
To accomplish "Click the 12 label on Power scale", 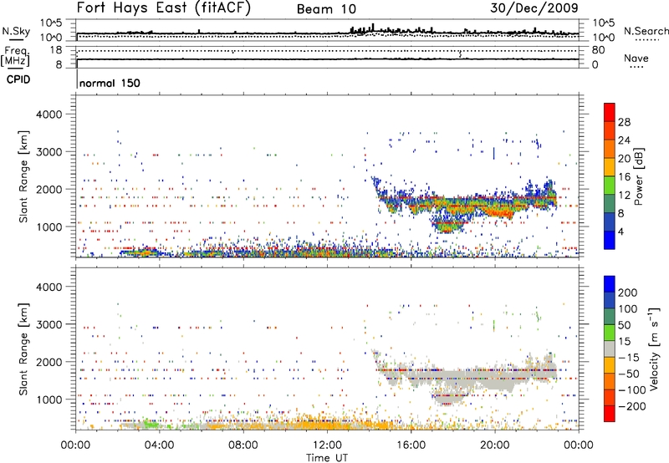I will 624,196.
